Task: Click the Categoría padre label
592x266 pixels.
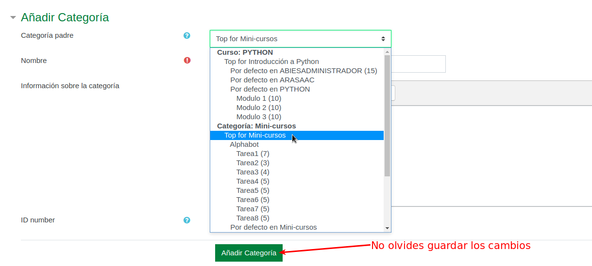Action: pos(47,35)
